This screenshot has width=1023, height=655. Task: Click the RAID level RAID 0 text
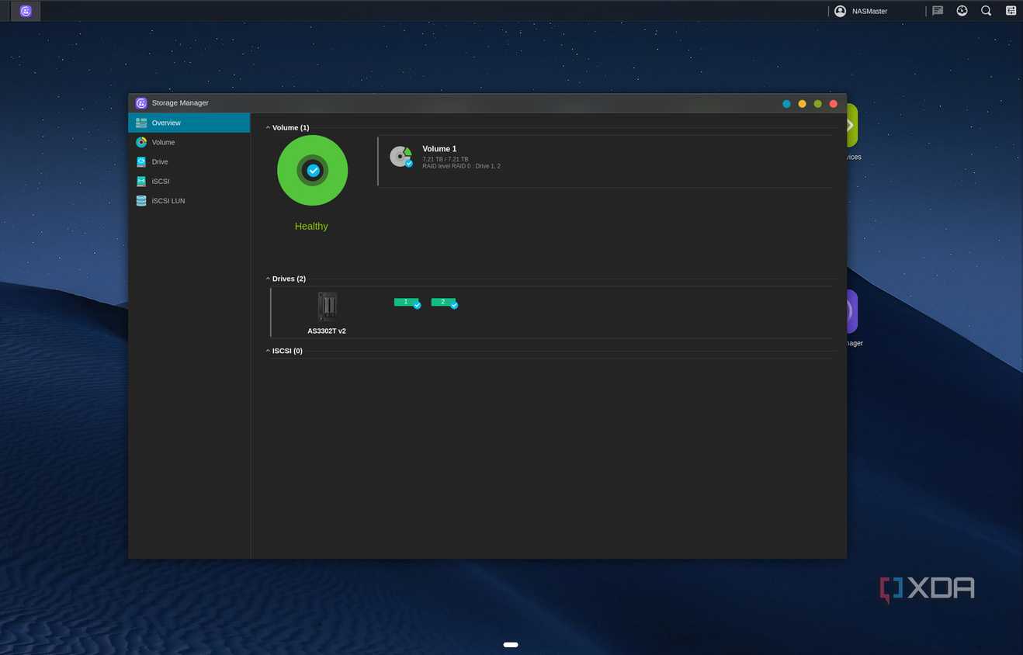click(461, 166)
